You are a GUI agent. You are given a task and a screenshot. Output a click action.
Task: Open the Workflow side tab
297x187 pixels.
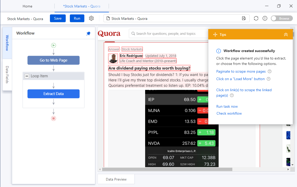[x=7, y=43]
